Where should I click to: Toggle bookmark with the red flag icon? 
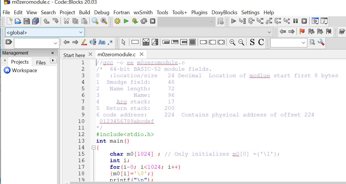[x=302, y=32]
